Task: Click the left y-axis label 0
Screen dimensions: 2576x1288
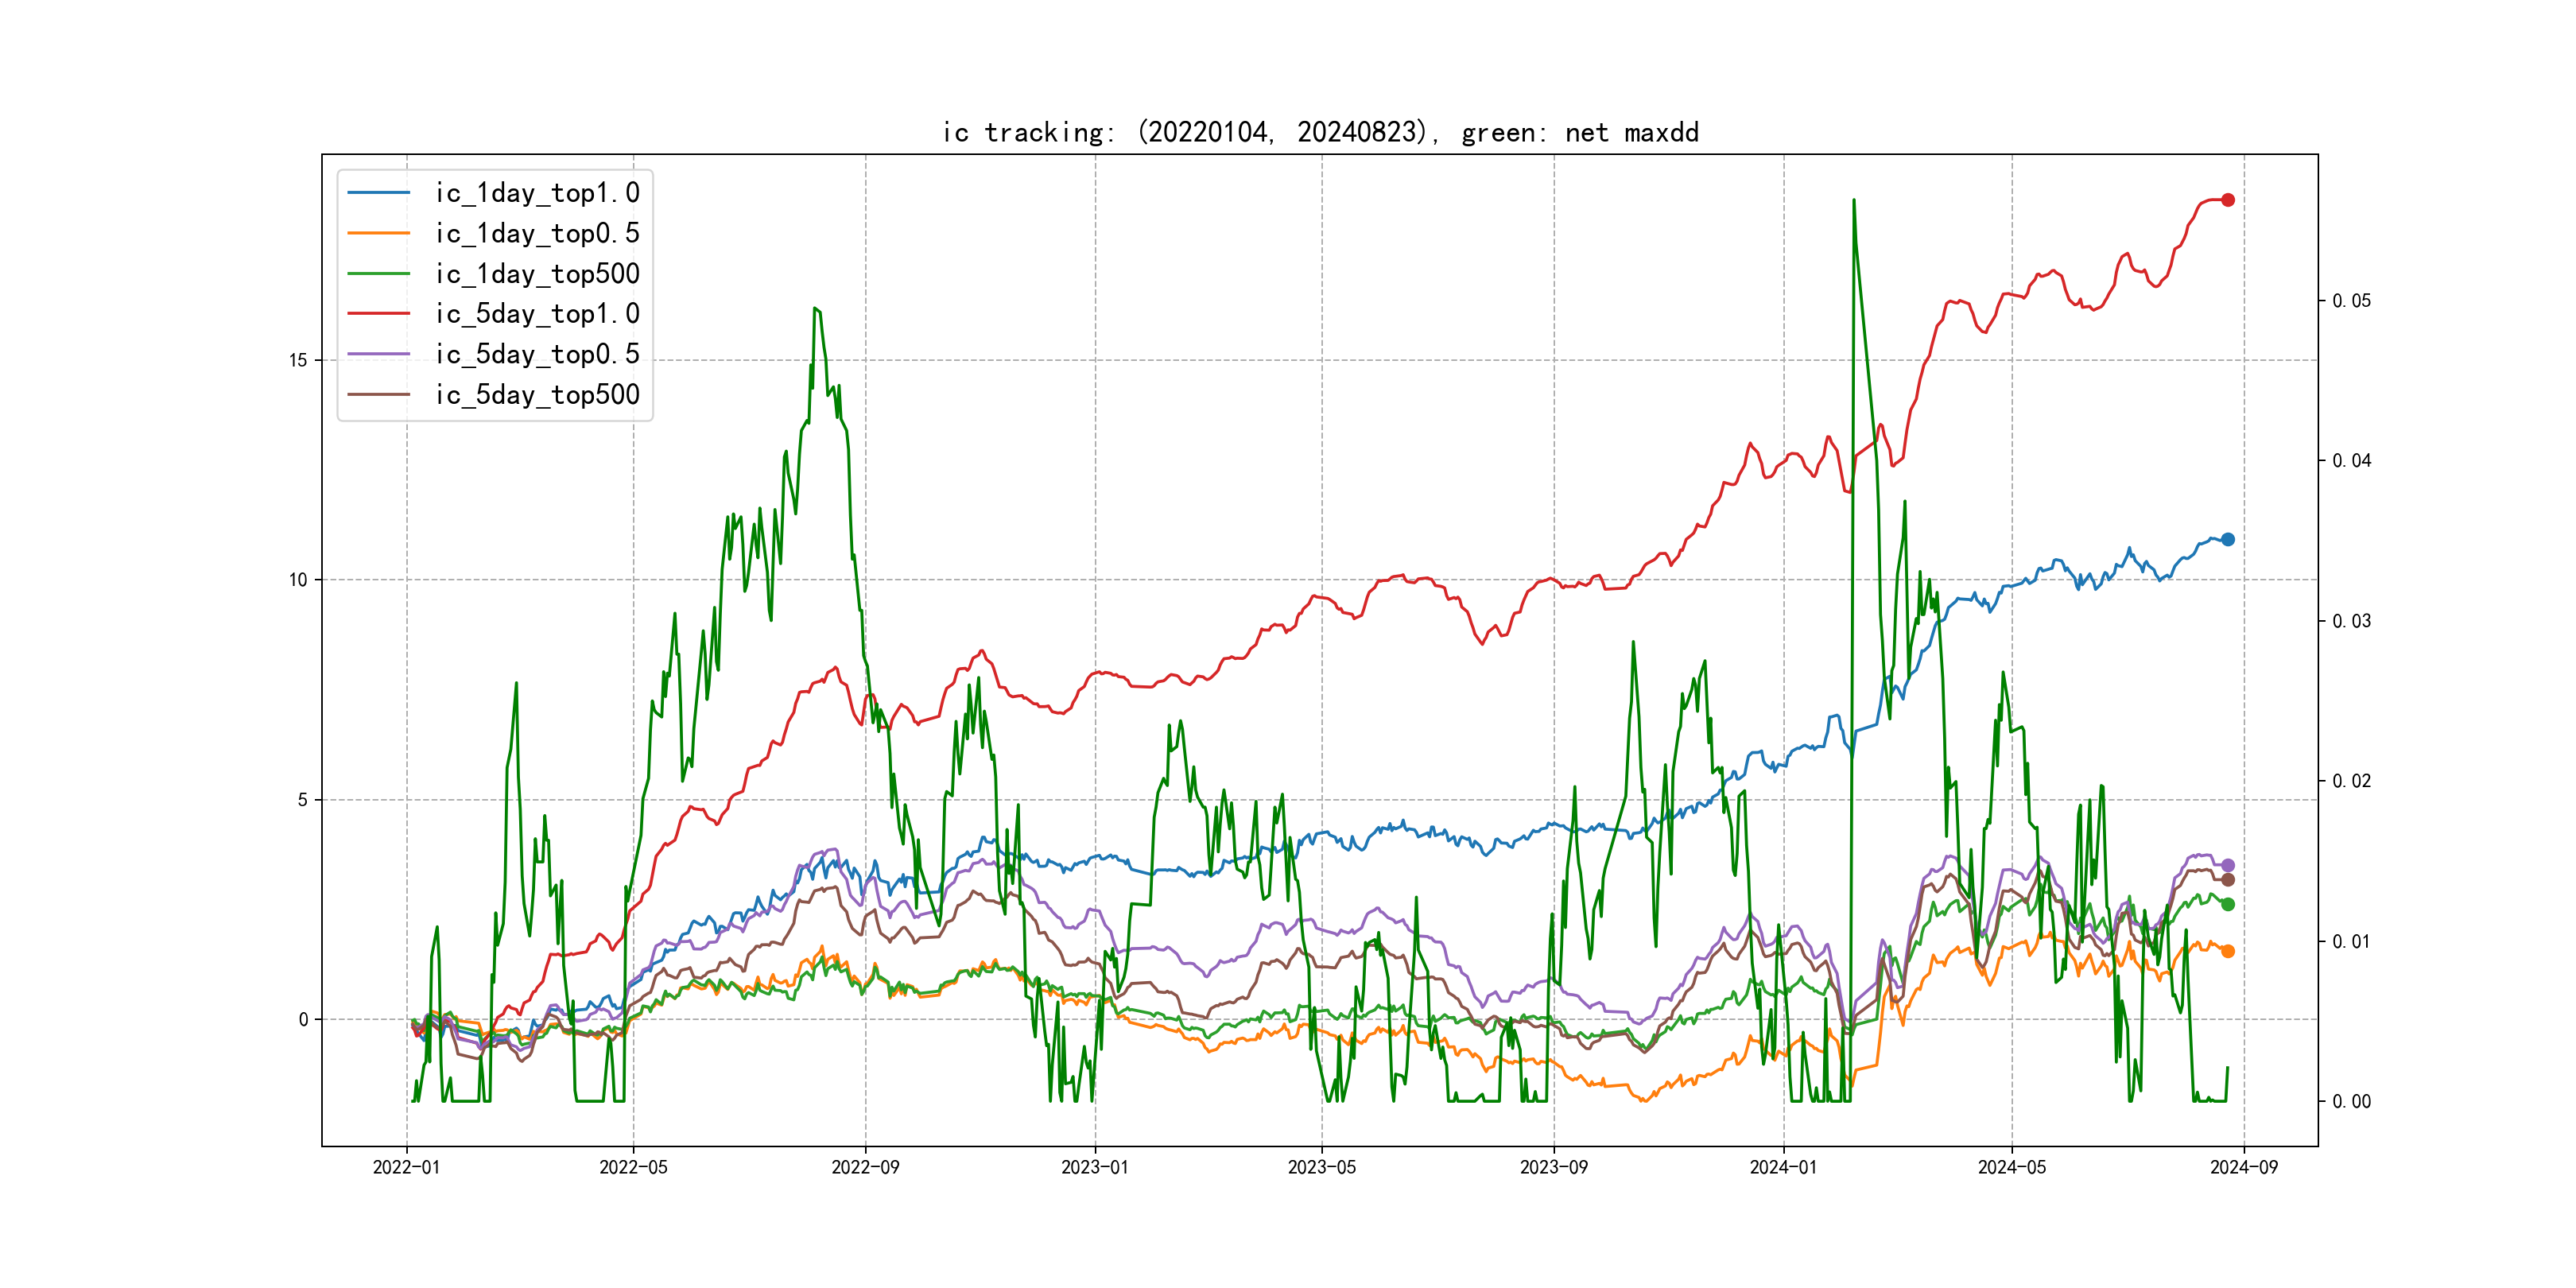Action: (x=303, y=1019)
